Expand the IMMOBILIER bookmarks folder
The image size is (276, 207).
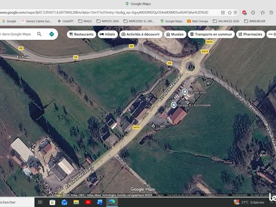click(x=255, y=21)
